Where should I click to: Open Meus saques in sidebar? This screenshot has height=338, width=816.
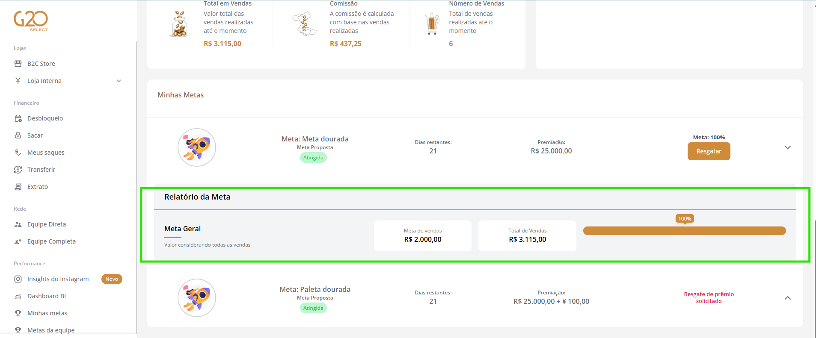click(x=46, y=153)
